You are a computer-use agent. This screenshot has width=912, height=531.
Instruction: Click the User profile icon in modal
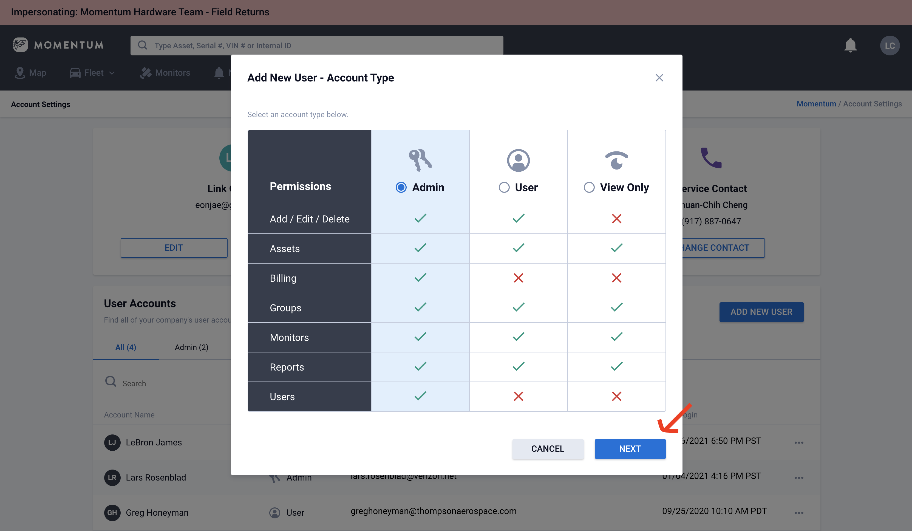pos(518,160)
